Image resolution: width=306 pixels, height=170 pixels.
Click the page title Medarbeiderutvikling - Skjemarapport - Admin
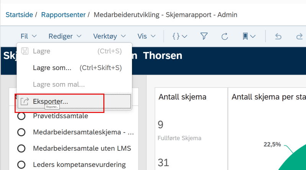166,15
